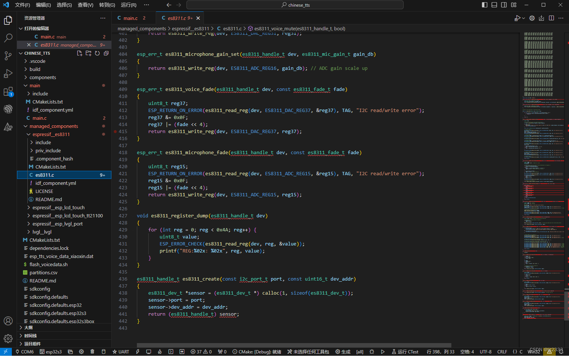Screen dimensions: 569x356
Task: Click the monitor icon in status bar
Action: tap(149, 352)
